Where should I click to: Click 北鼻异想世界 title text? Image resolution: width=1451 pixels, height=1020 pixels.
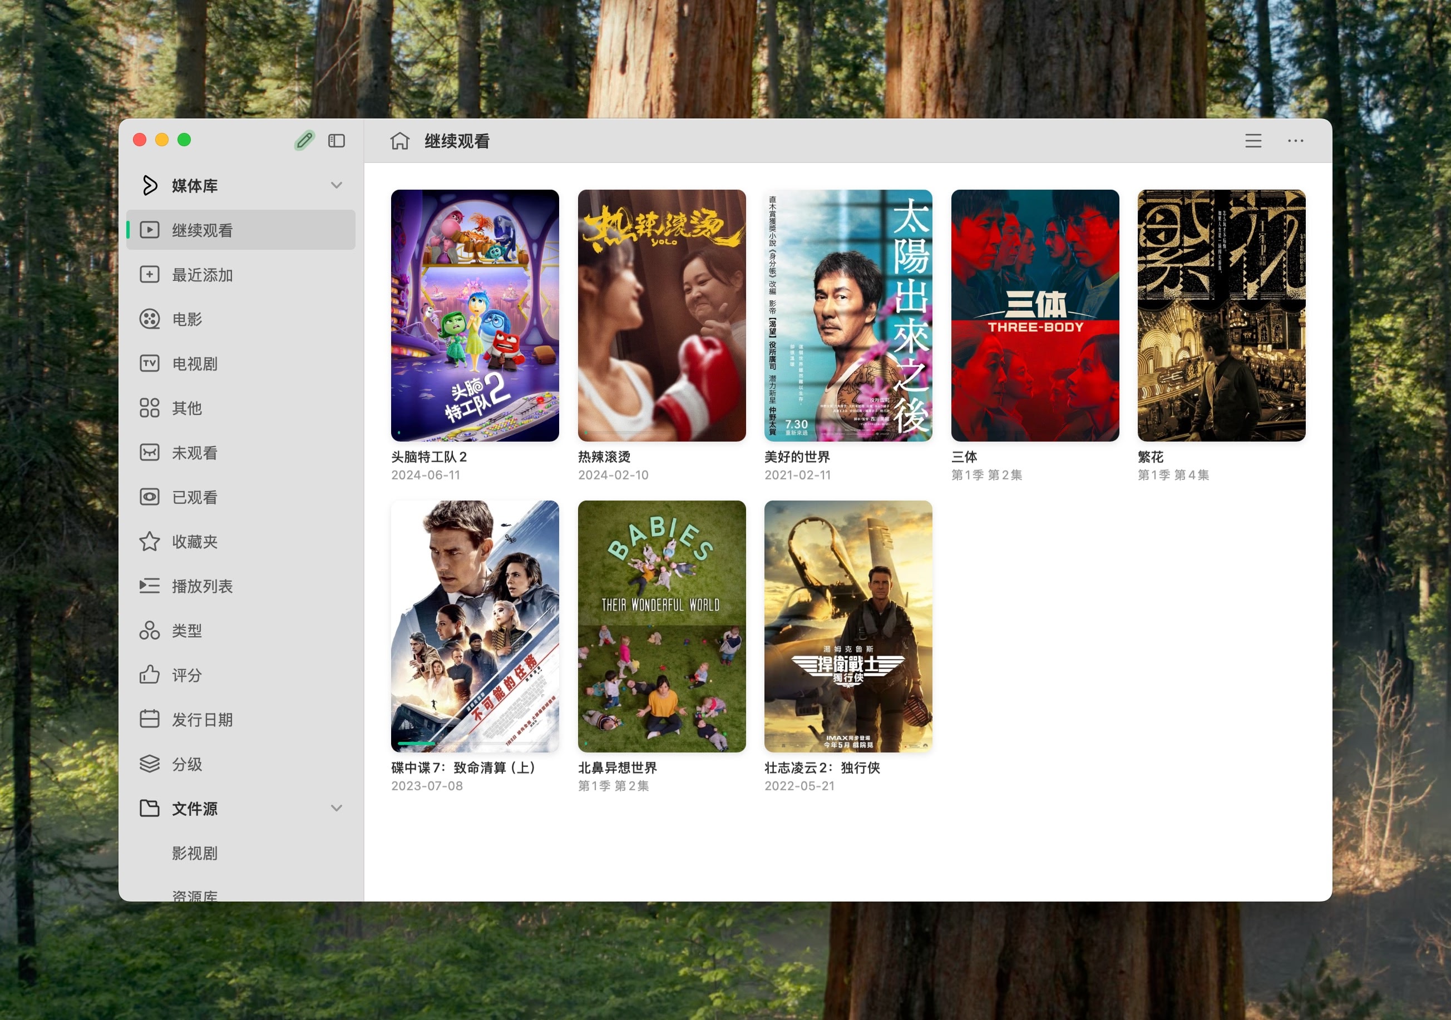[618, 767]
